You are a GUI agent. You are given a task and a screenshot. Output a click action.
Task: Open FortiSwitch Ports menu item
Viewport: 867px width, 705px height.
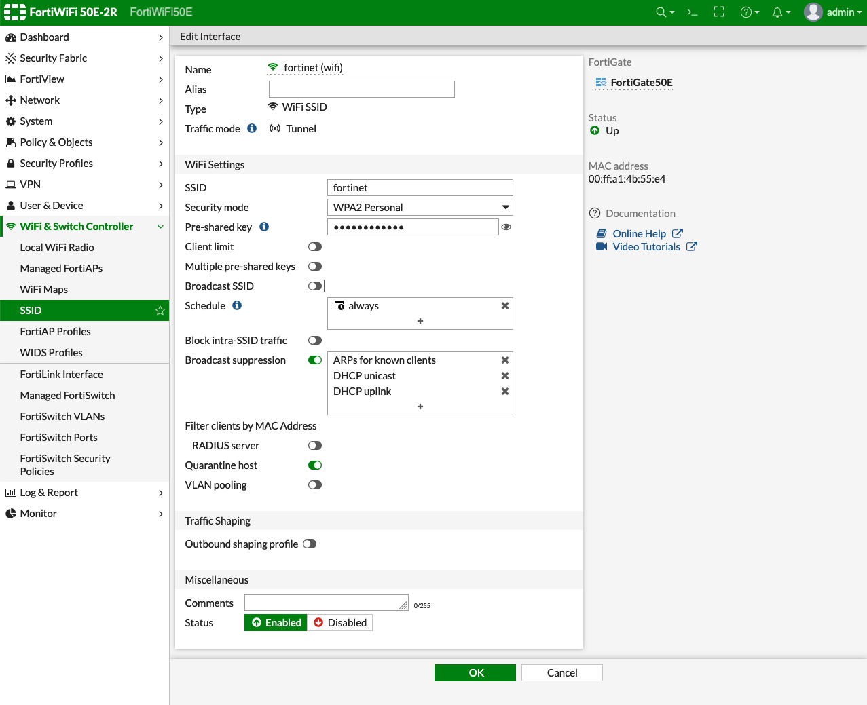pos(84,438)
